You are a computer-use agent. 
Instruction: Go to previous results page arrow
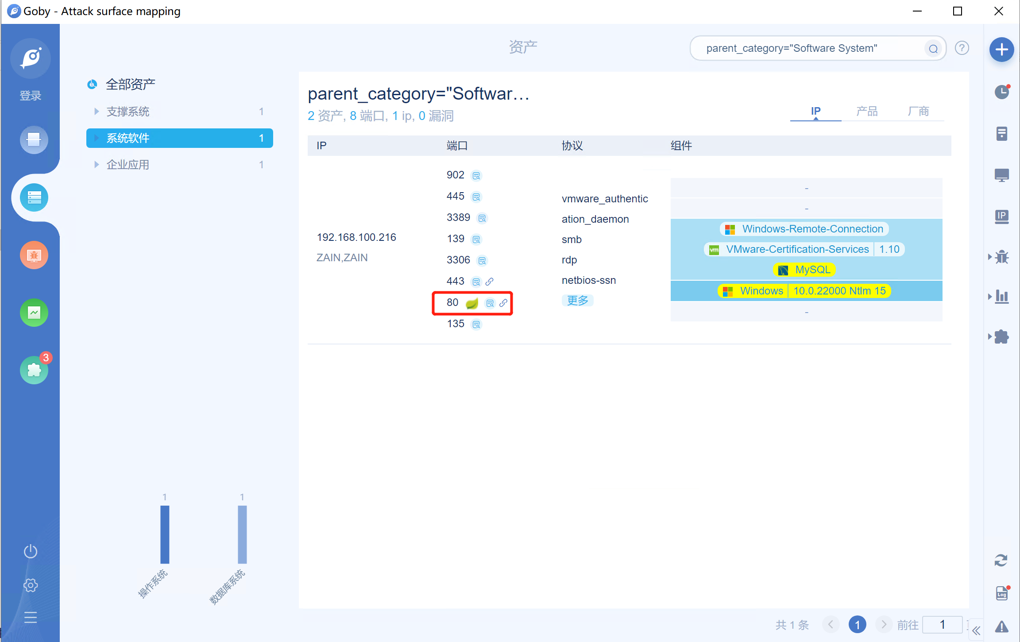pyautogui.click(x=831, y=625)
